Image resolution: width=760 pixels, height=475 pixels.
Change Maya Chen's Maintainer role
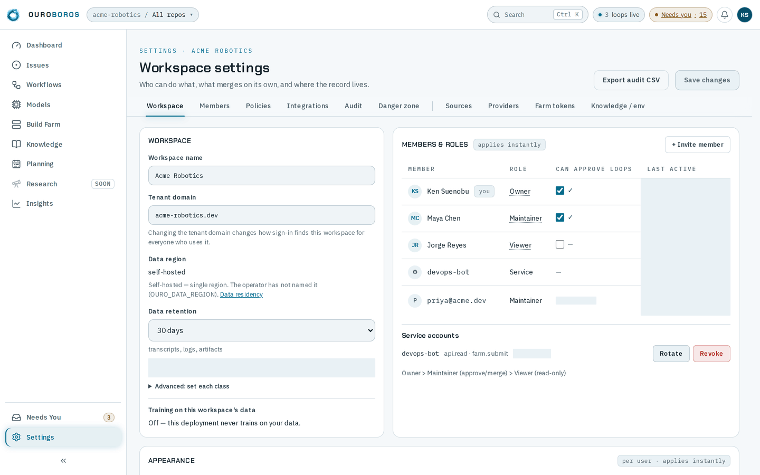click(x=526, y=218)
